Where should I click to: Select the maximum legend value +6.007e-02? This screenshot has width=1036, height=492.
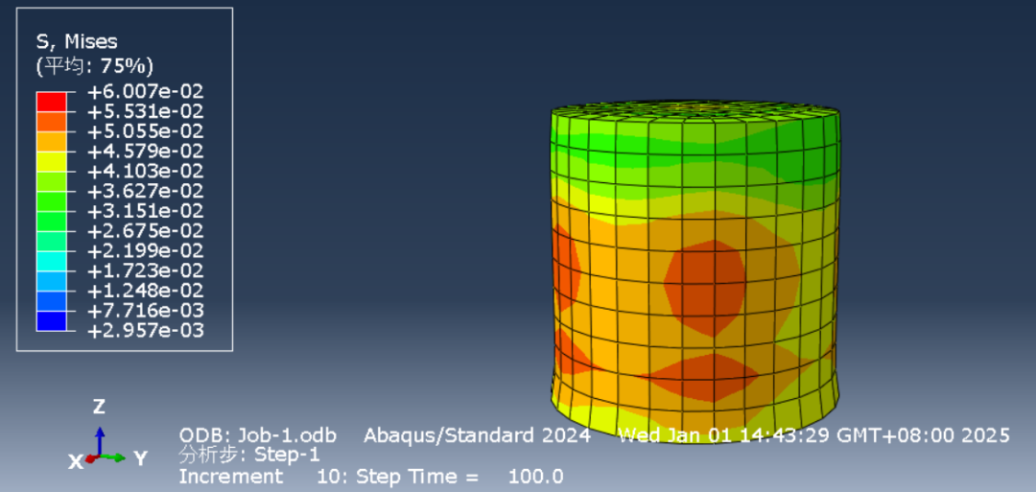click(x=145, y=92)
